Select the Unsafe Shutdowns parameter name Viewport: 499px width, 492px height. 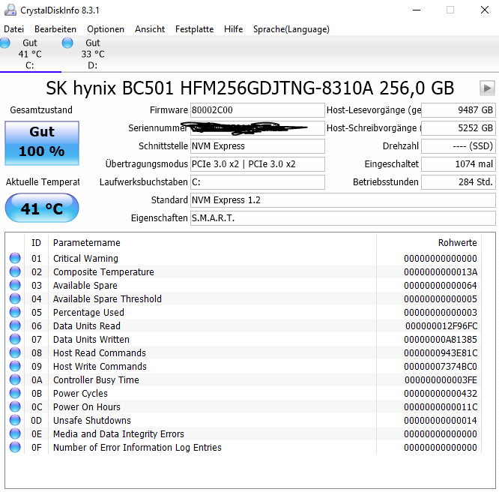[91, 420]
